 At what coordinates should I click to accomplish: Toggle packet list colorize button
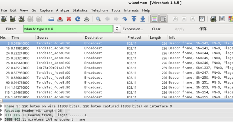154,19
